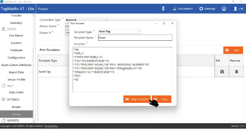Click the Edit pencil icon for Asset Tag
Image resolution: width=246 pixels, height=129 pixels.
point(222,71)
